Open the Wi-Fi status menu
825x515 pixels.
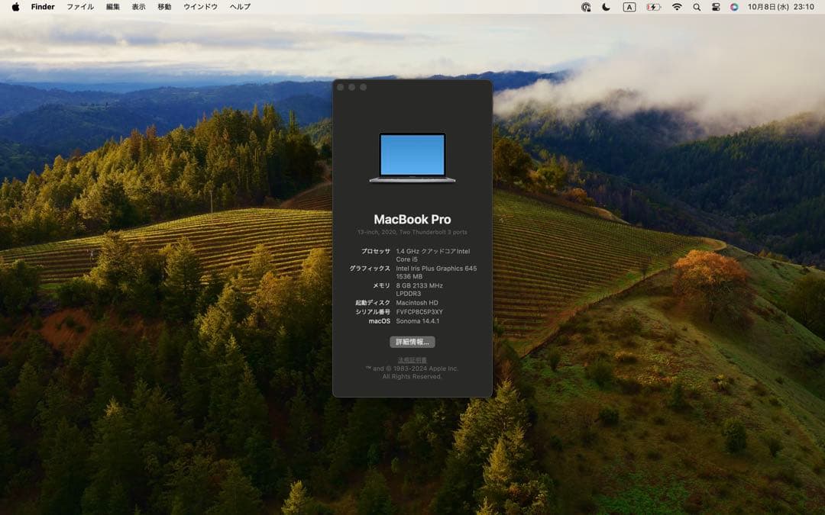click(677, 7)
